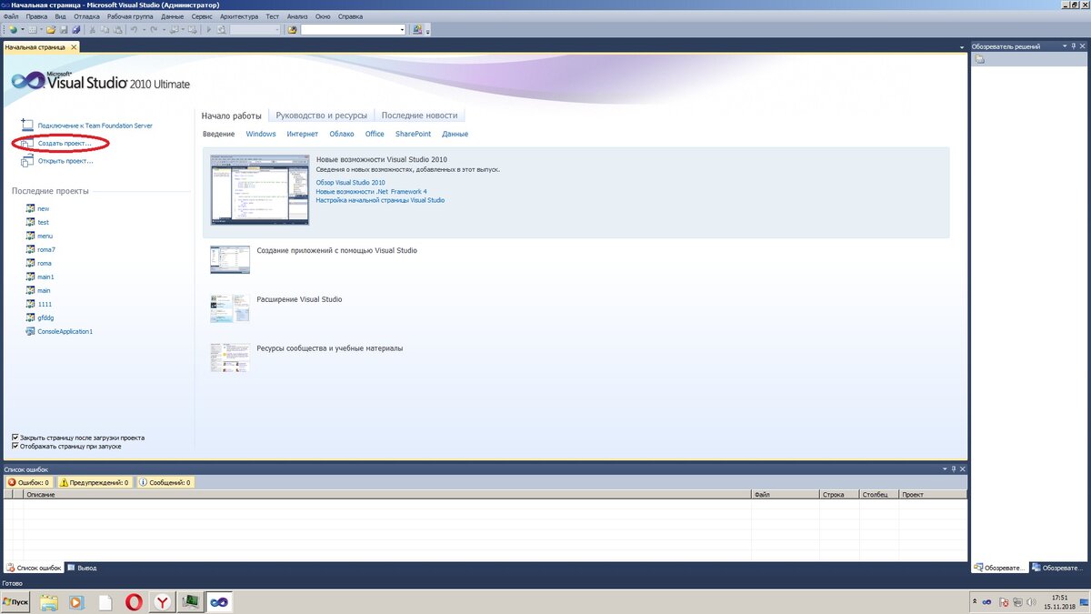Open the Файл menu
The image size is (1091, 614).
click(x=11, y=16)
